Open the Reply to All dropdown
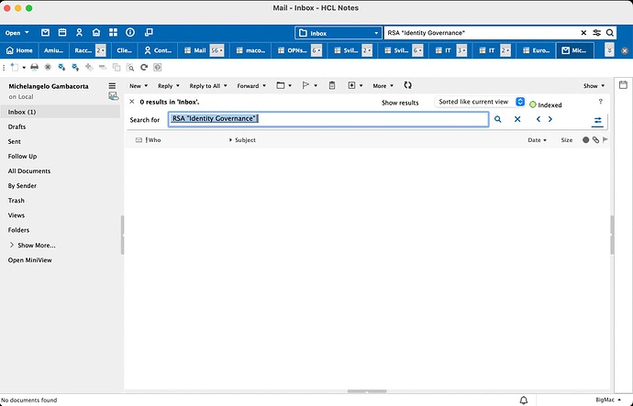The width and height of the screenshot is (633, 406). 205,85
